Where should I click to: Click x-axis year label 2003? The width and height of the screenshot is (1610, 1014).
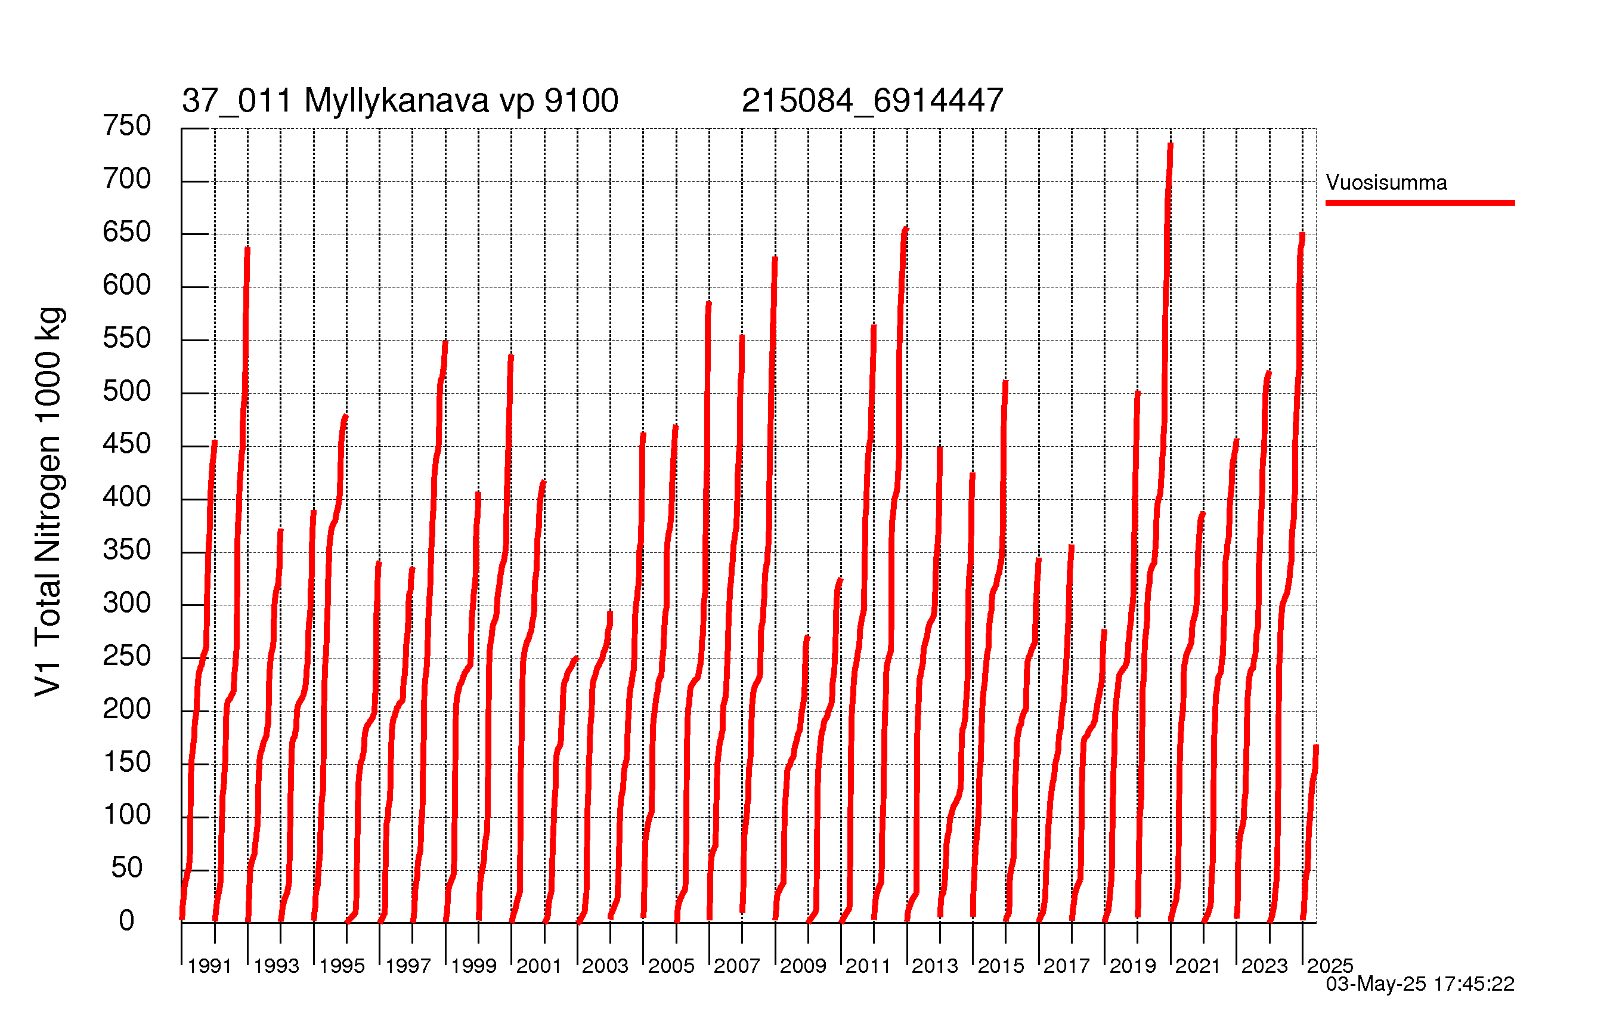click(605, 966)
